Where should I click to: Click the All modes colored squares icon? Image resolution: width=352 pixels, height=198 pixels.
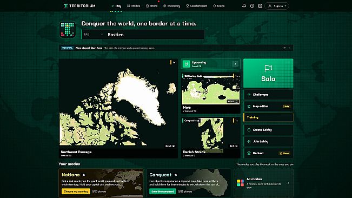pyautogui.click(x=240, y=183)
